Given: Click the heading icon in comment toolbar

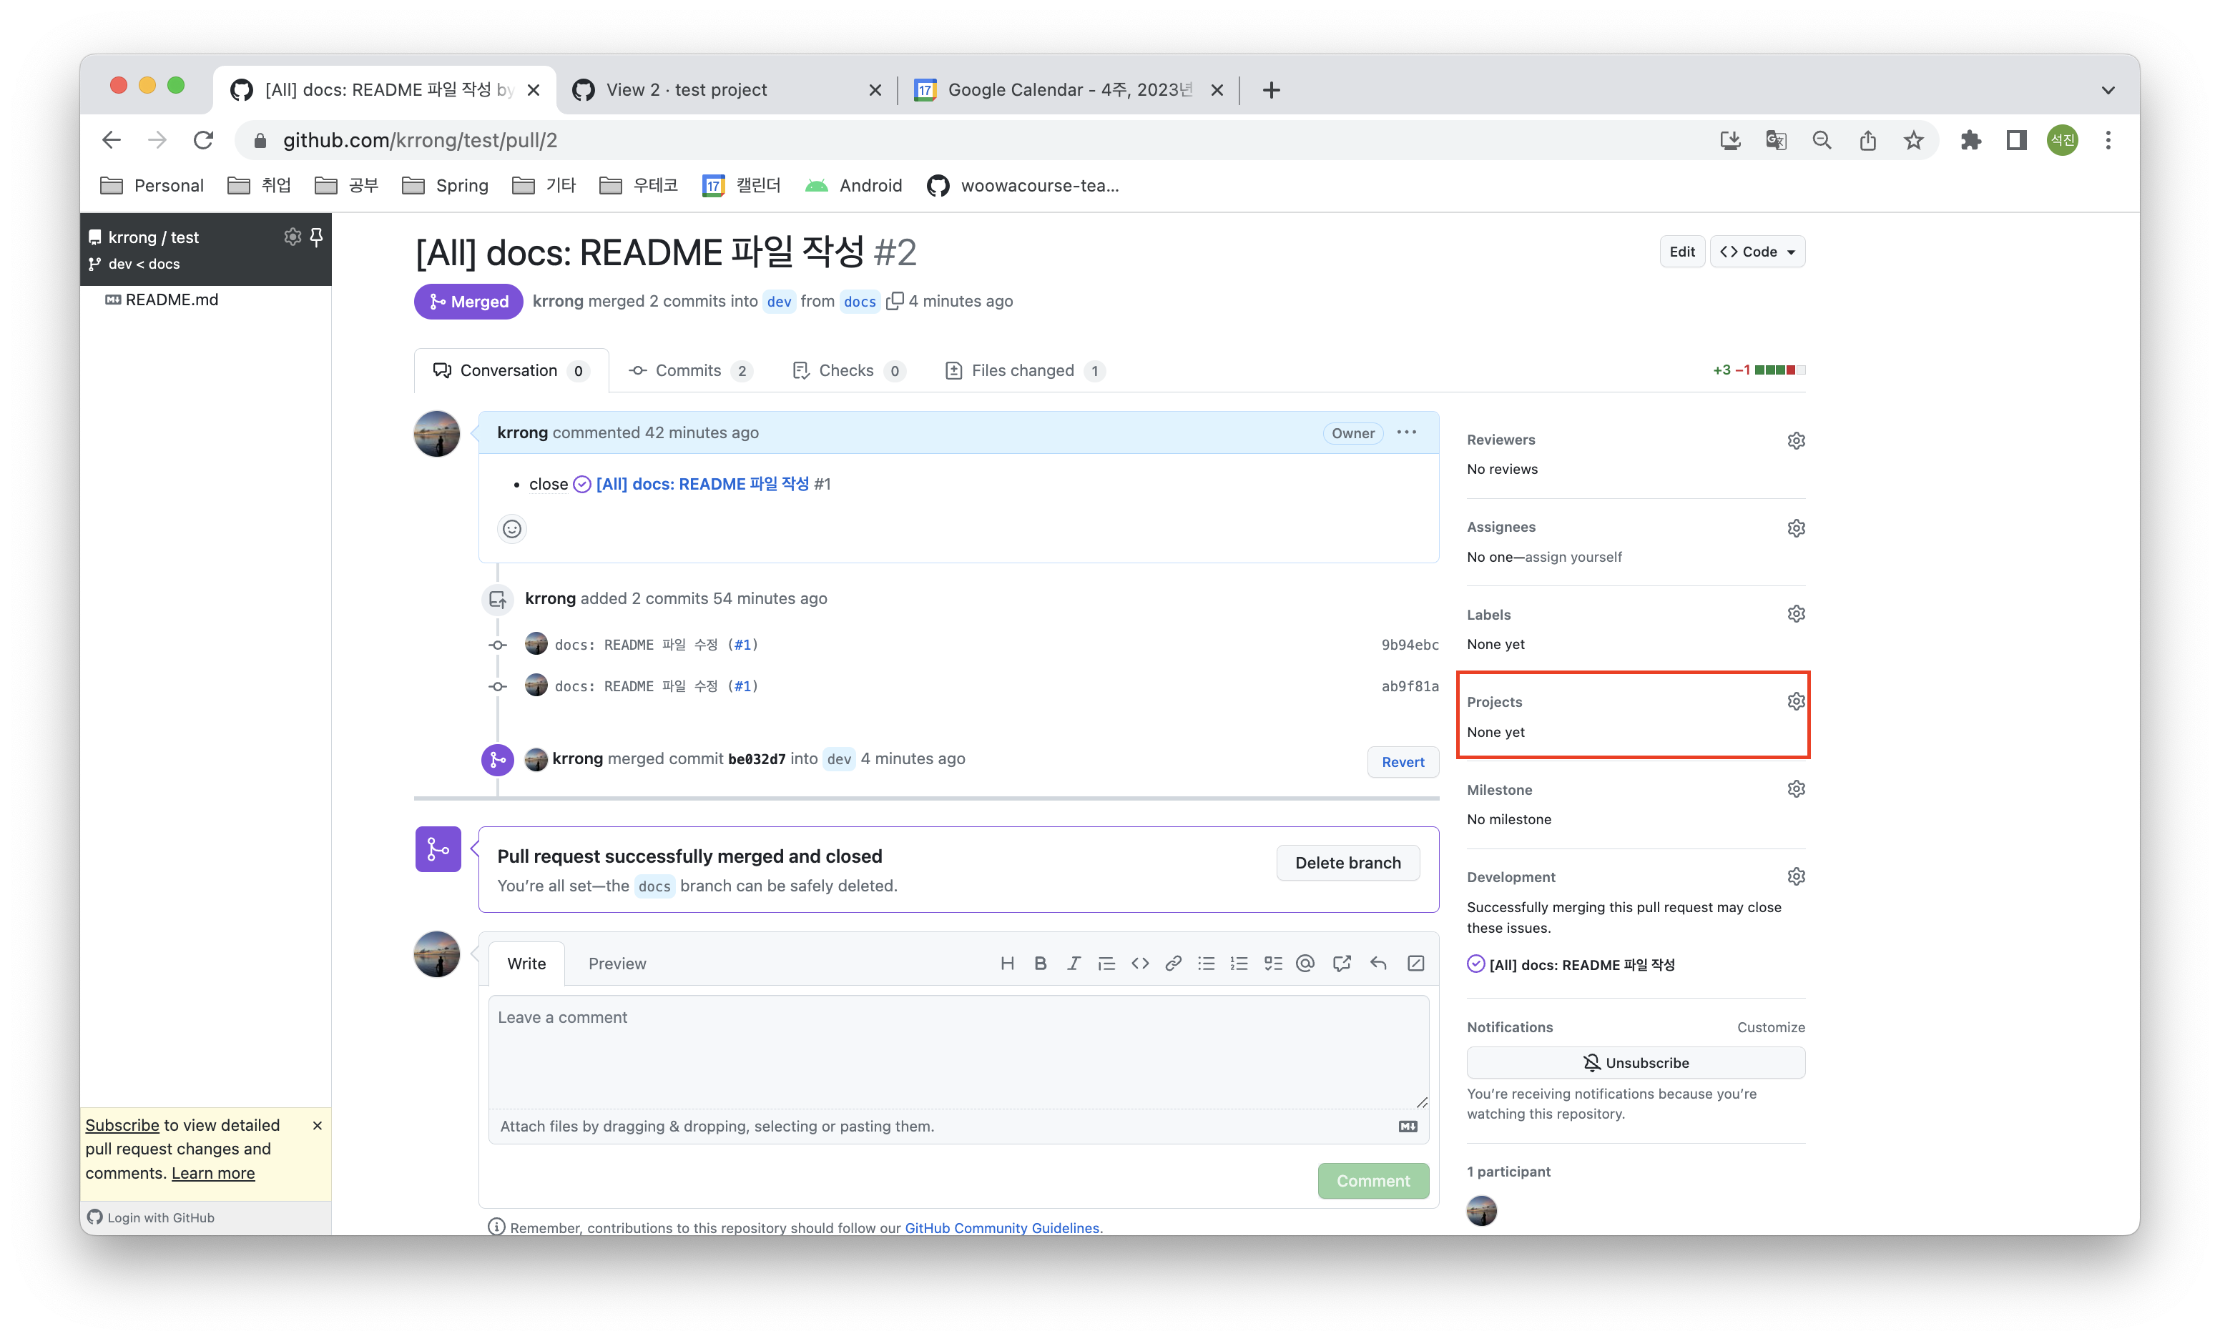Looking at the screenshot, I should (1007, 964).
